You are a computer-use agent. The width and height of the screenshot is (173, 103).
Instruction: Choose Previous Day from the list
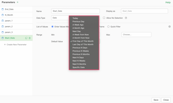pyautogui.click(x=84, y=21)
